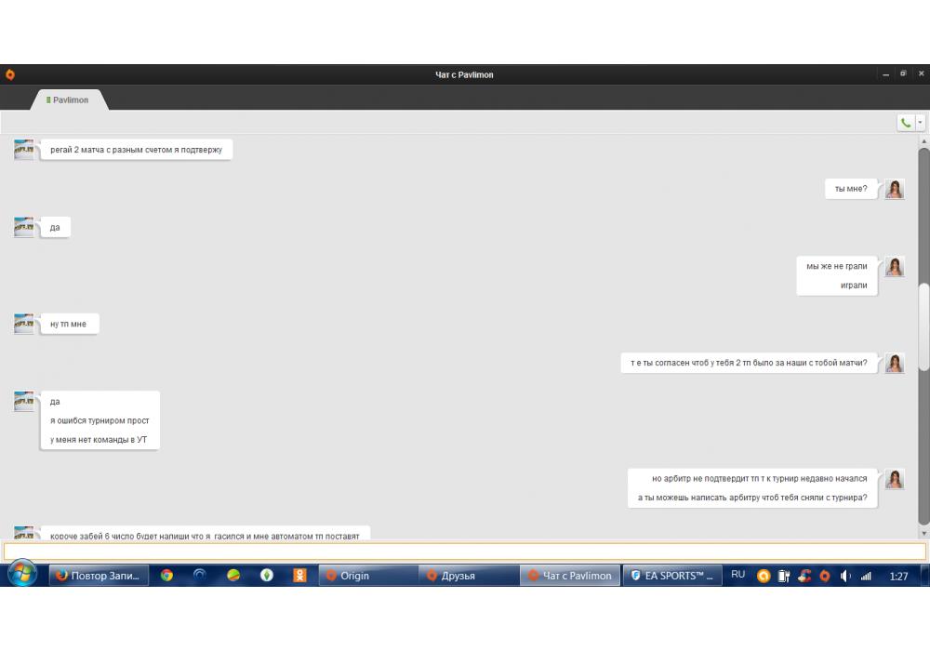
Task: Click message 'а ты можешь написать арбитру'
Action: click(x=752, y=498)
